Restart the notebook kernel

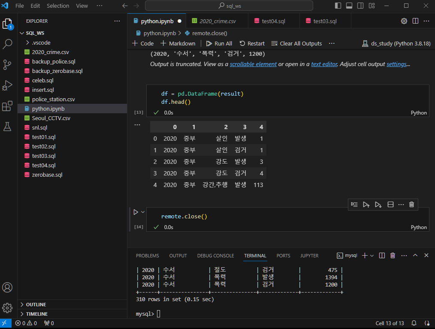coord(252,44)
